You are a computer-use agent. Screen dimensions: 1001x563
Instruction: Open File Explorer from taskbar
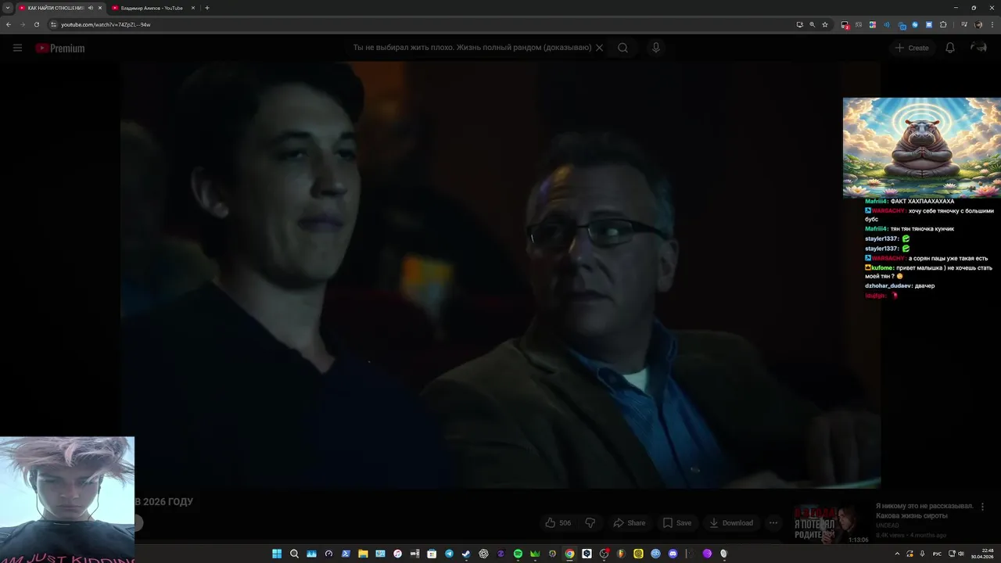(x=363, y=554)
